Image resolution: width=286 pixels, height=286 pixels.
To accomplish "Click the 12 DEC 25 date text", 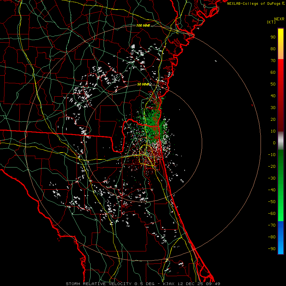I will click(190, 284).
